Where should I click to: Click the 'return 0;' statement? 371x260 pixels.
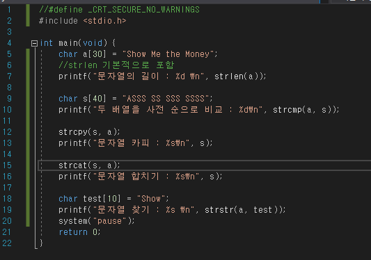(80, 232)
